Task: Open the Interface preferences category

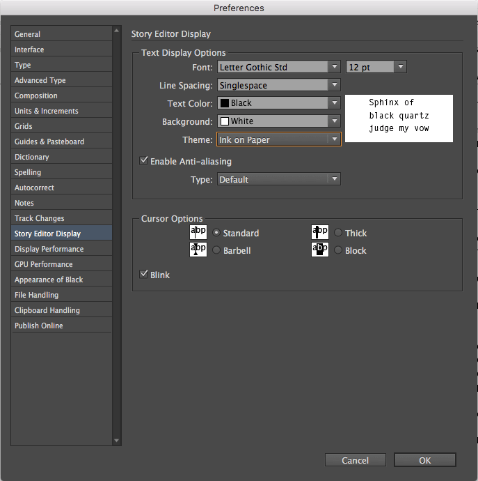Action: point(61,49)
